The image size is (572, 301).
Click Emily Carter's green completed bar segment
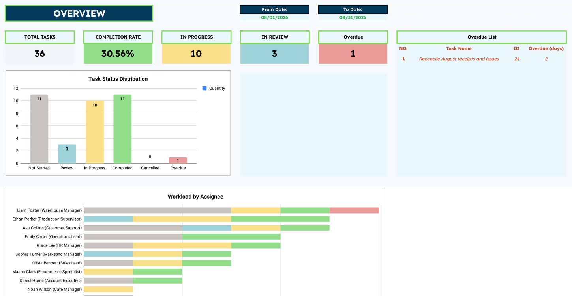coord(231,236)
